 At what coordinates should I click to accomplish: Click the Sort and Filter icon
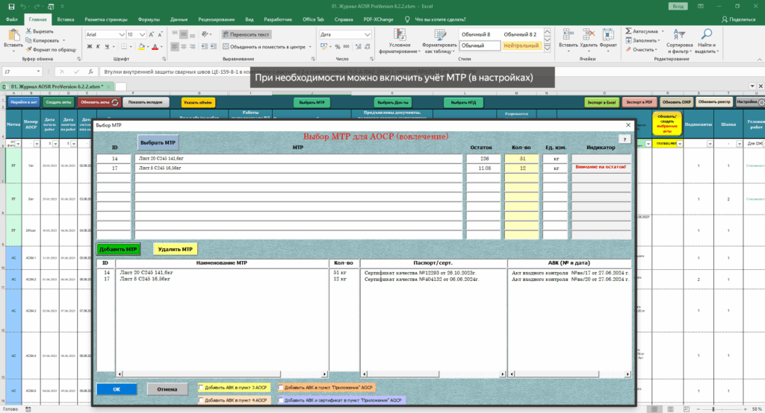tap(679, 34)
